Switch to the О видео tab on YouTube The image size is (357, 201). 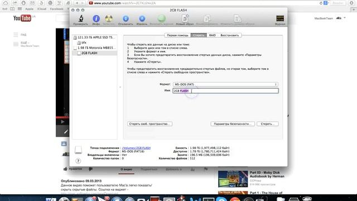pyautogui.click(x=127, y=169)
